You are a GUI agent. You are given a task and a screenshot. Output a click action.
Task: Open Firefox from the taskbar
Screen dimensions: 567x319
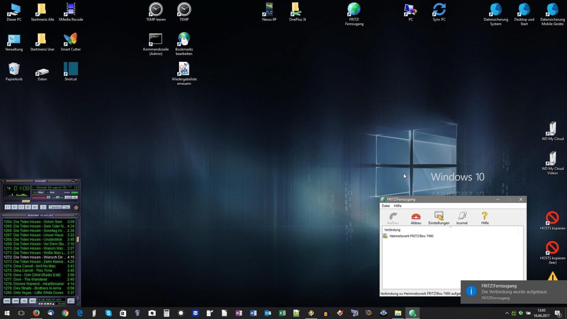(36, 313)
